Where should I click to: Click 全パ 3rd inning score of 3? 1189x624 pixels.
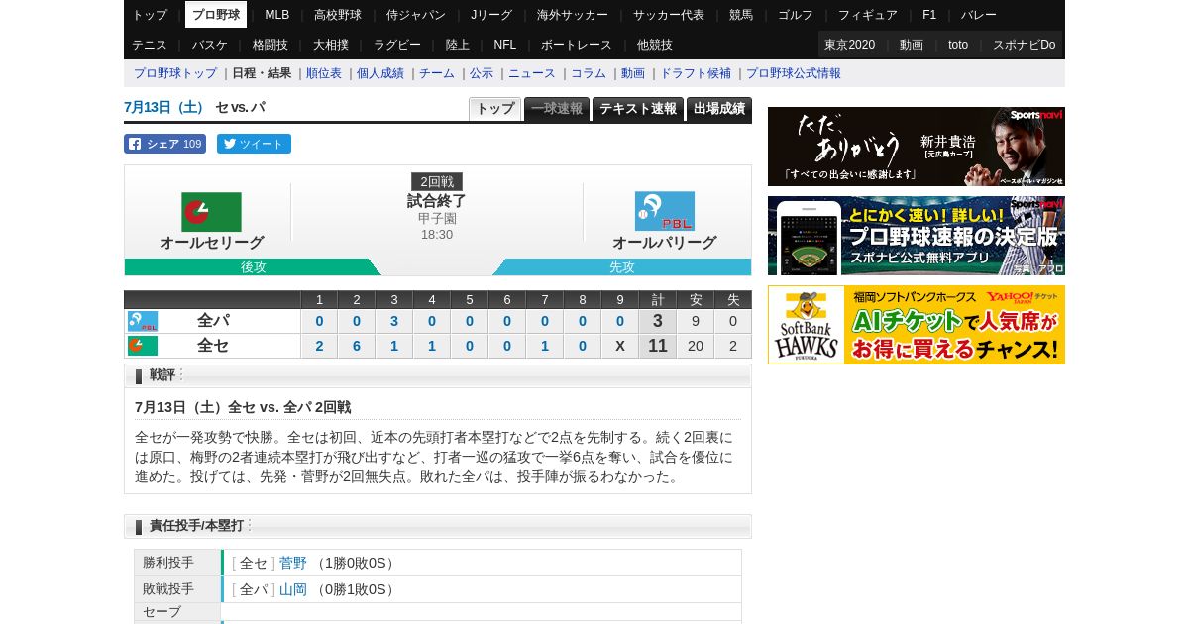[x=394, y=321]
